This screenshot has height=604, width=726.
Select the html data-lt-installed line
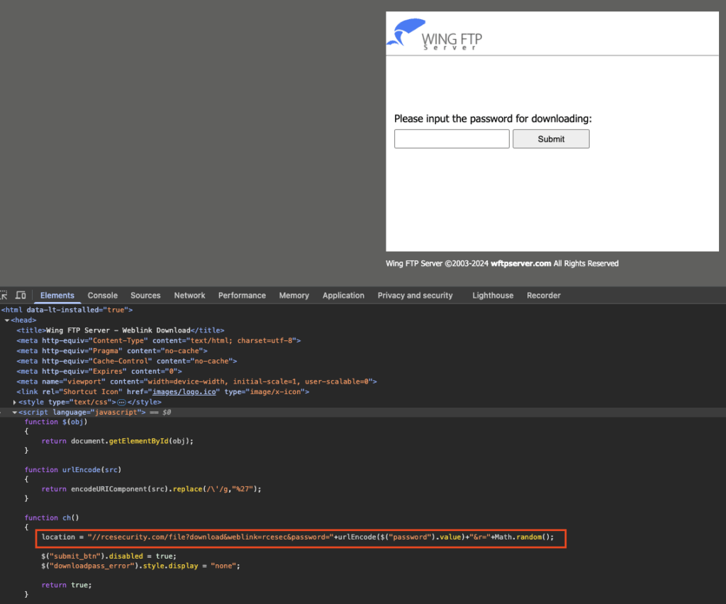[x=67, y=310]
